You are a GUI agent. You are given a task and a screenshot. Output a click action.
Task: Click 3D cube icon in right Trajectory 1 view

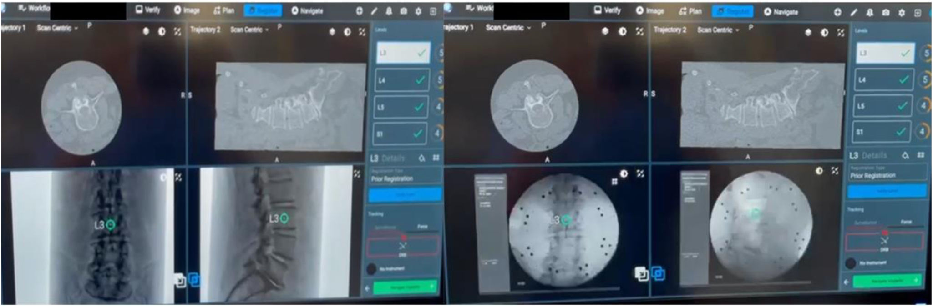point(605,31)
